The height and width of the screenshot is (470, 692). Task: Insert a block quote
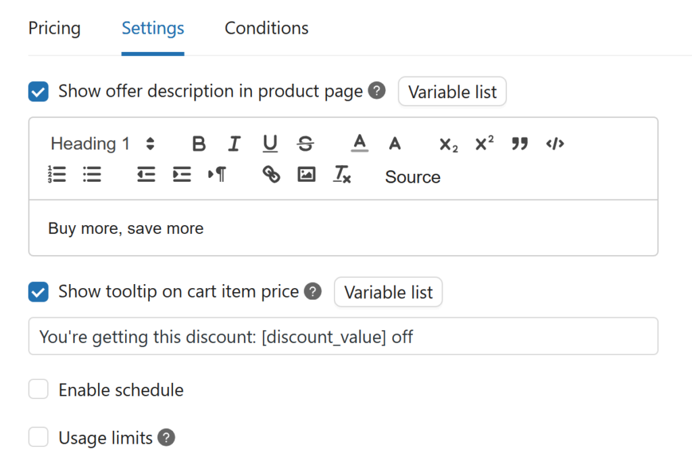[x=520, y=143]
